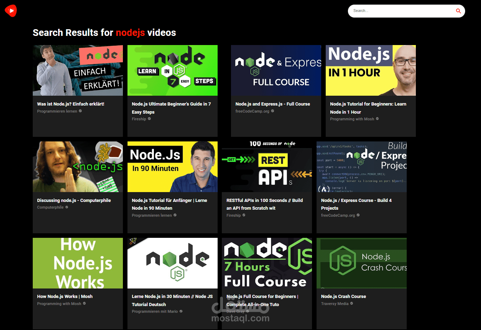Open the Node.js Crash Course thumbnail
This screenshot has height=330, width=481.
(362, 263)
